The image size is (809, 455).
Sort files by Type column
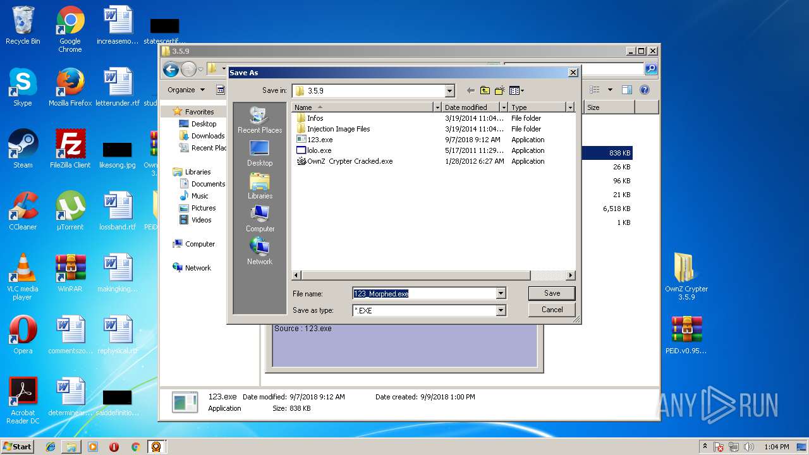[537, 107]
